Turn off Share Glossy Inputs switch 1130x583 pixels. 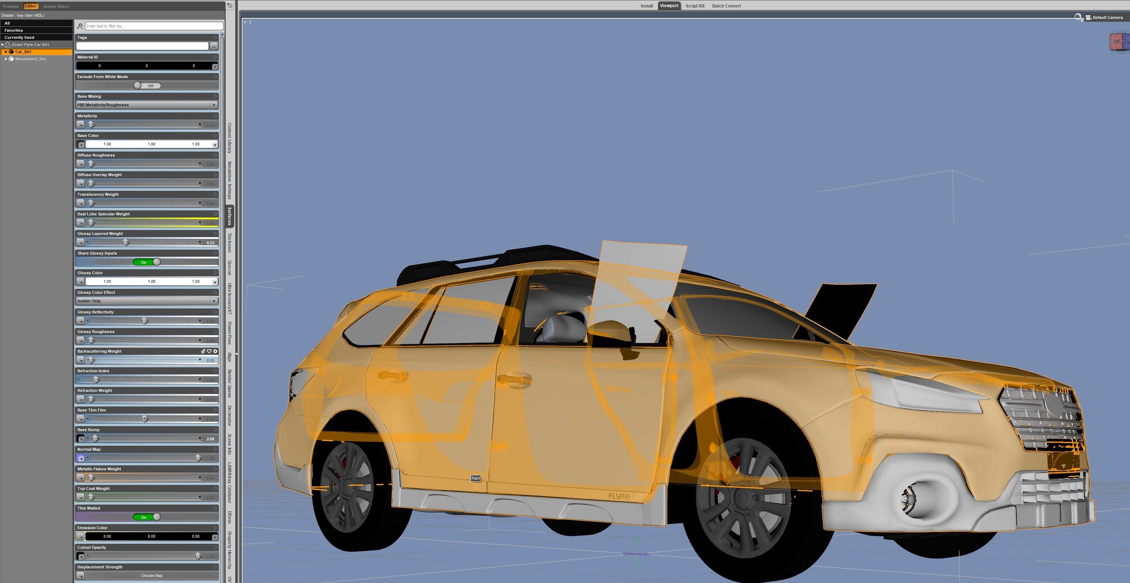point(147,262)
